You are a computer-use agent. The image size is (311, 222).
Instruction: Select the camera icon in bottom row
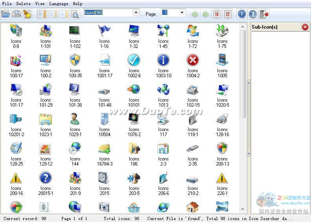pos(104,207)
